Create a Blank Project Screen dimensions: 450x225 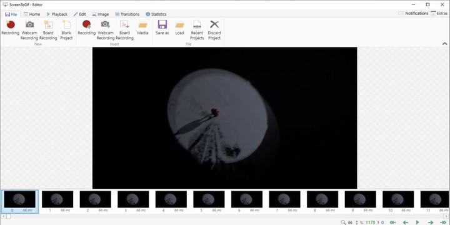pos(66,30)
